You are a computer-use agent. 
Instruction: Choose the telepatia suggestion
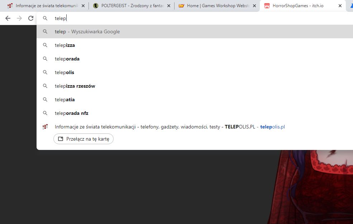65,99
